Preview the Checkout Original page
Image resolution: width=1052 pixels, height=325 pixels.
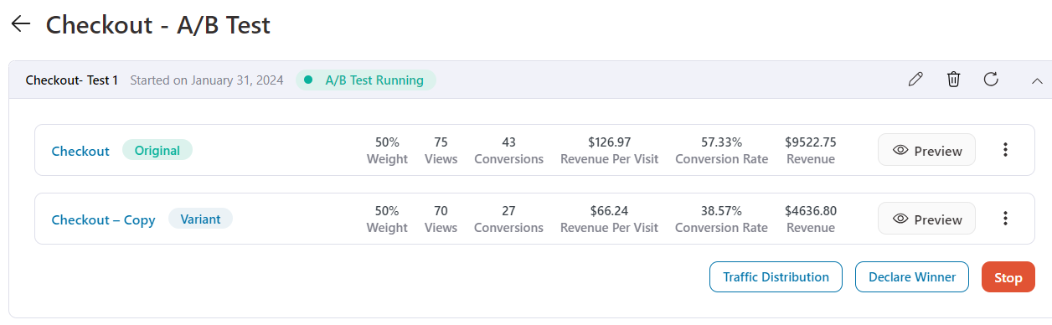tap(926, 150)
